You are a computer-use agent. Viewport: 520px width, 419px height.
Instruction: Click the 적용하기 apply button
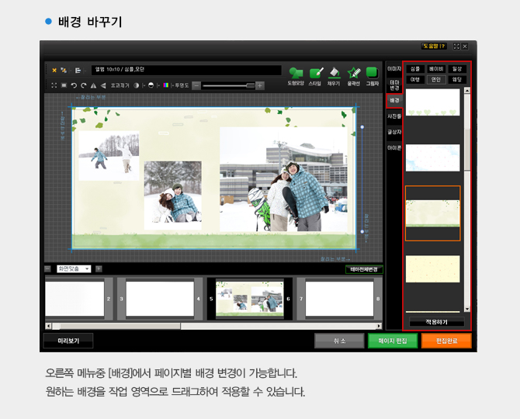click(x=436, y=322)
